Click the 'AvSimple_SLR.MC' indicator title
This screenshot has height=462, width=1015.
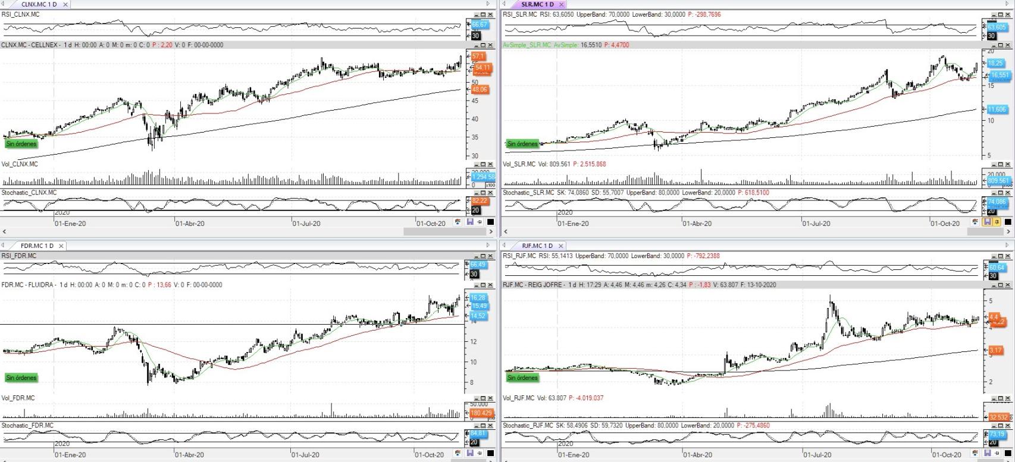click(527, 45)
